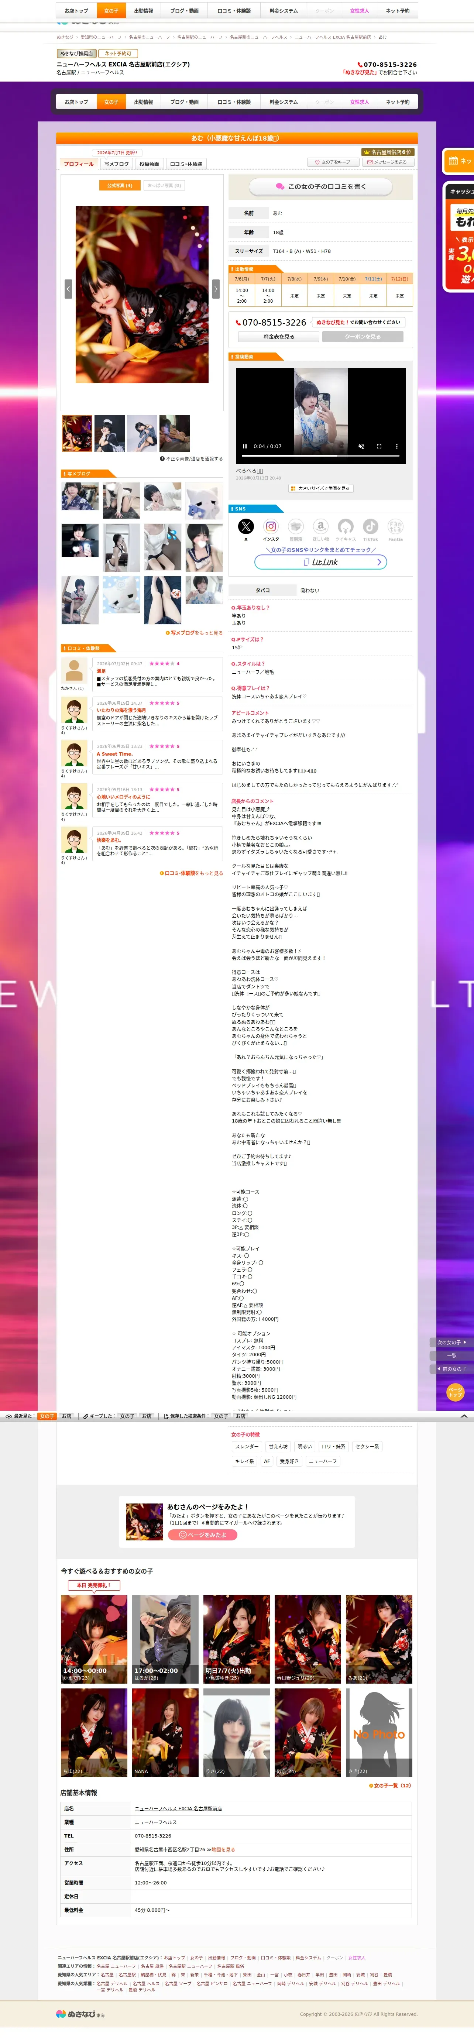Open the 名古屋 ソープ footer link

(177, 1983)
